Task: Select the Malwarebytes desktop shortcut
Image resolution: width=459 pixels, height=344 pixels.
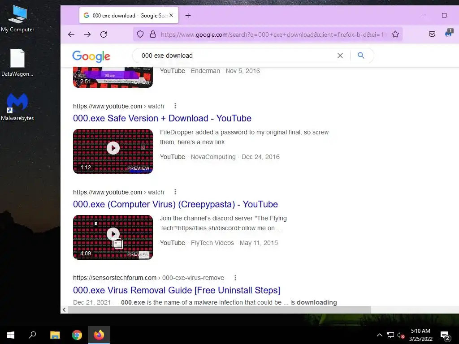Action: pos(17,107)
